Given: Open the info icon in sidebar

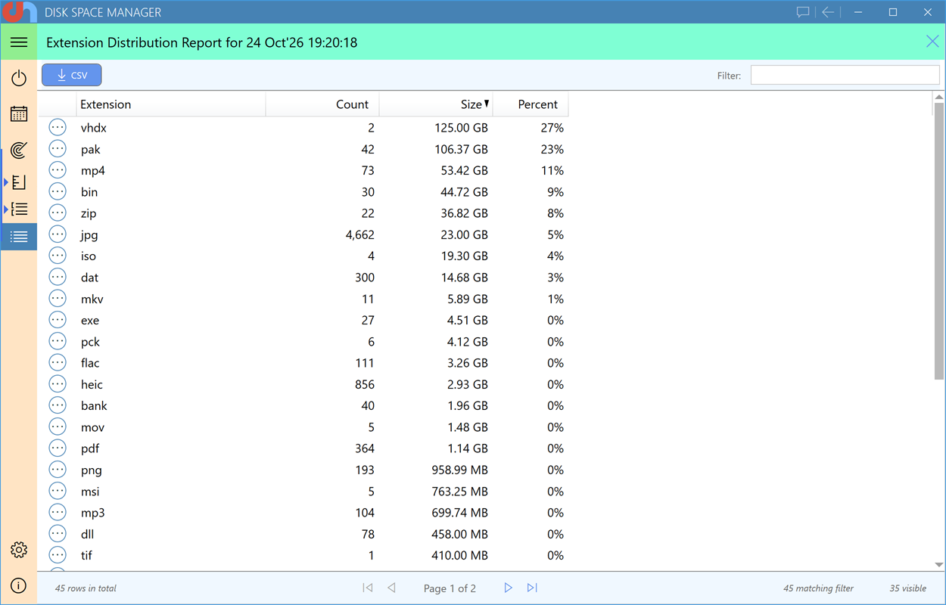Looking at the screenshot, I should 19,585.
